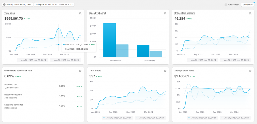Open the report icon on Total orders card

pyautogui.click(x=165, y=71)
